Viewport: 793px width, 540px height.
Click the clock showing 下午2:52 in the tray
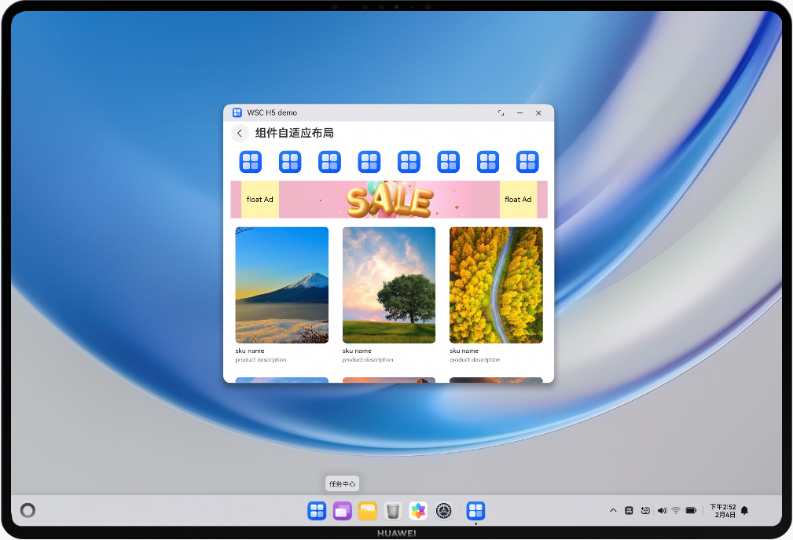721,510
